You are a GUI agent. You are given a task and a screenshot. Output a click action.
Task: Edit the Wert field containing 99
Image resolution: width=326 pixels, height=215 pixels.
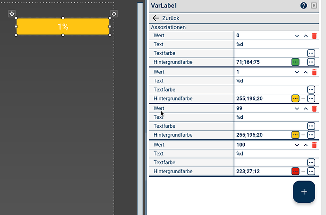pyautogui.click(x=262, y=108)
